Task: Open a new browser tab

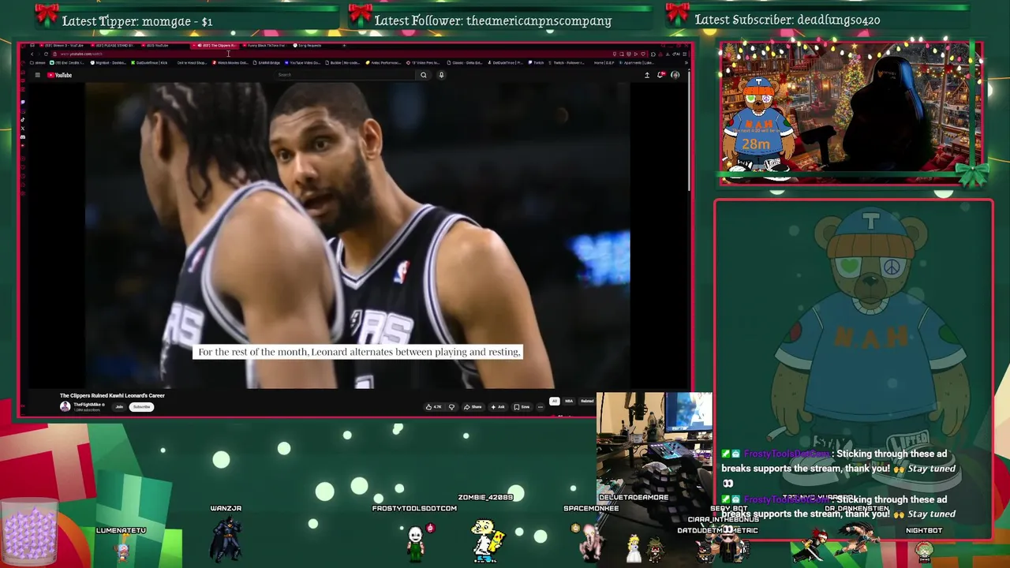Action: pos(344,45)
